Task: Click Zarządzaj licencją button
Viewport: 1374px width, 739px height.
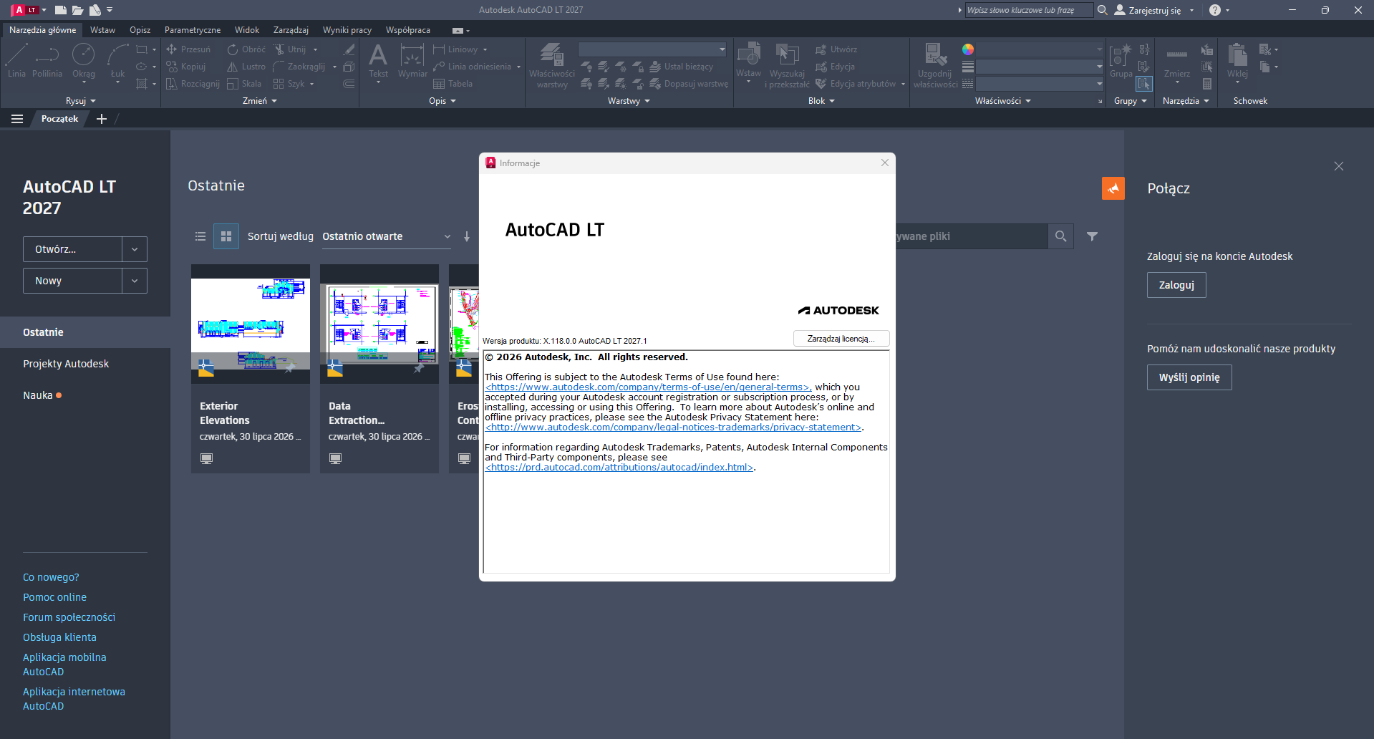Action: (841, 339)
